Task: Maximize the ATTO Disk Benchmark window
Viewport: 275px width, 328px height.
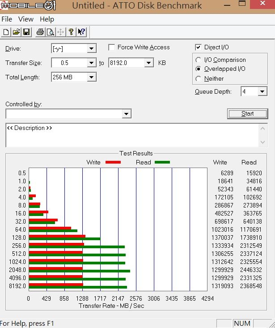Action: point(242,4)
